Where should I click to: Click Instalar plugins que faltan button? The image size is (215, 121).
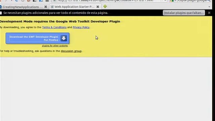coord(184,13)
